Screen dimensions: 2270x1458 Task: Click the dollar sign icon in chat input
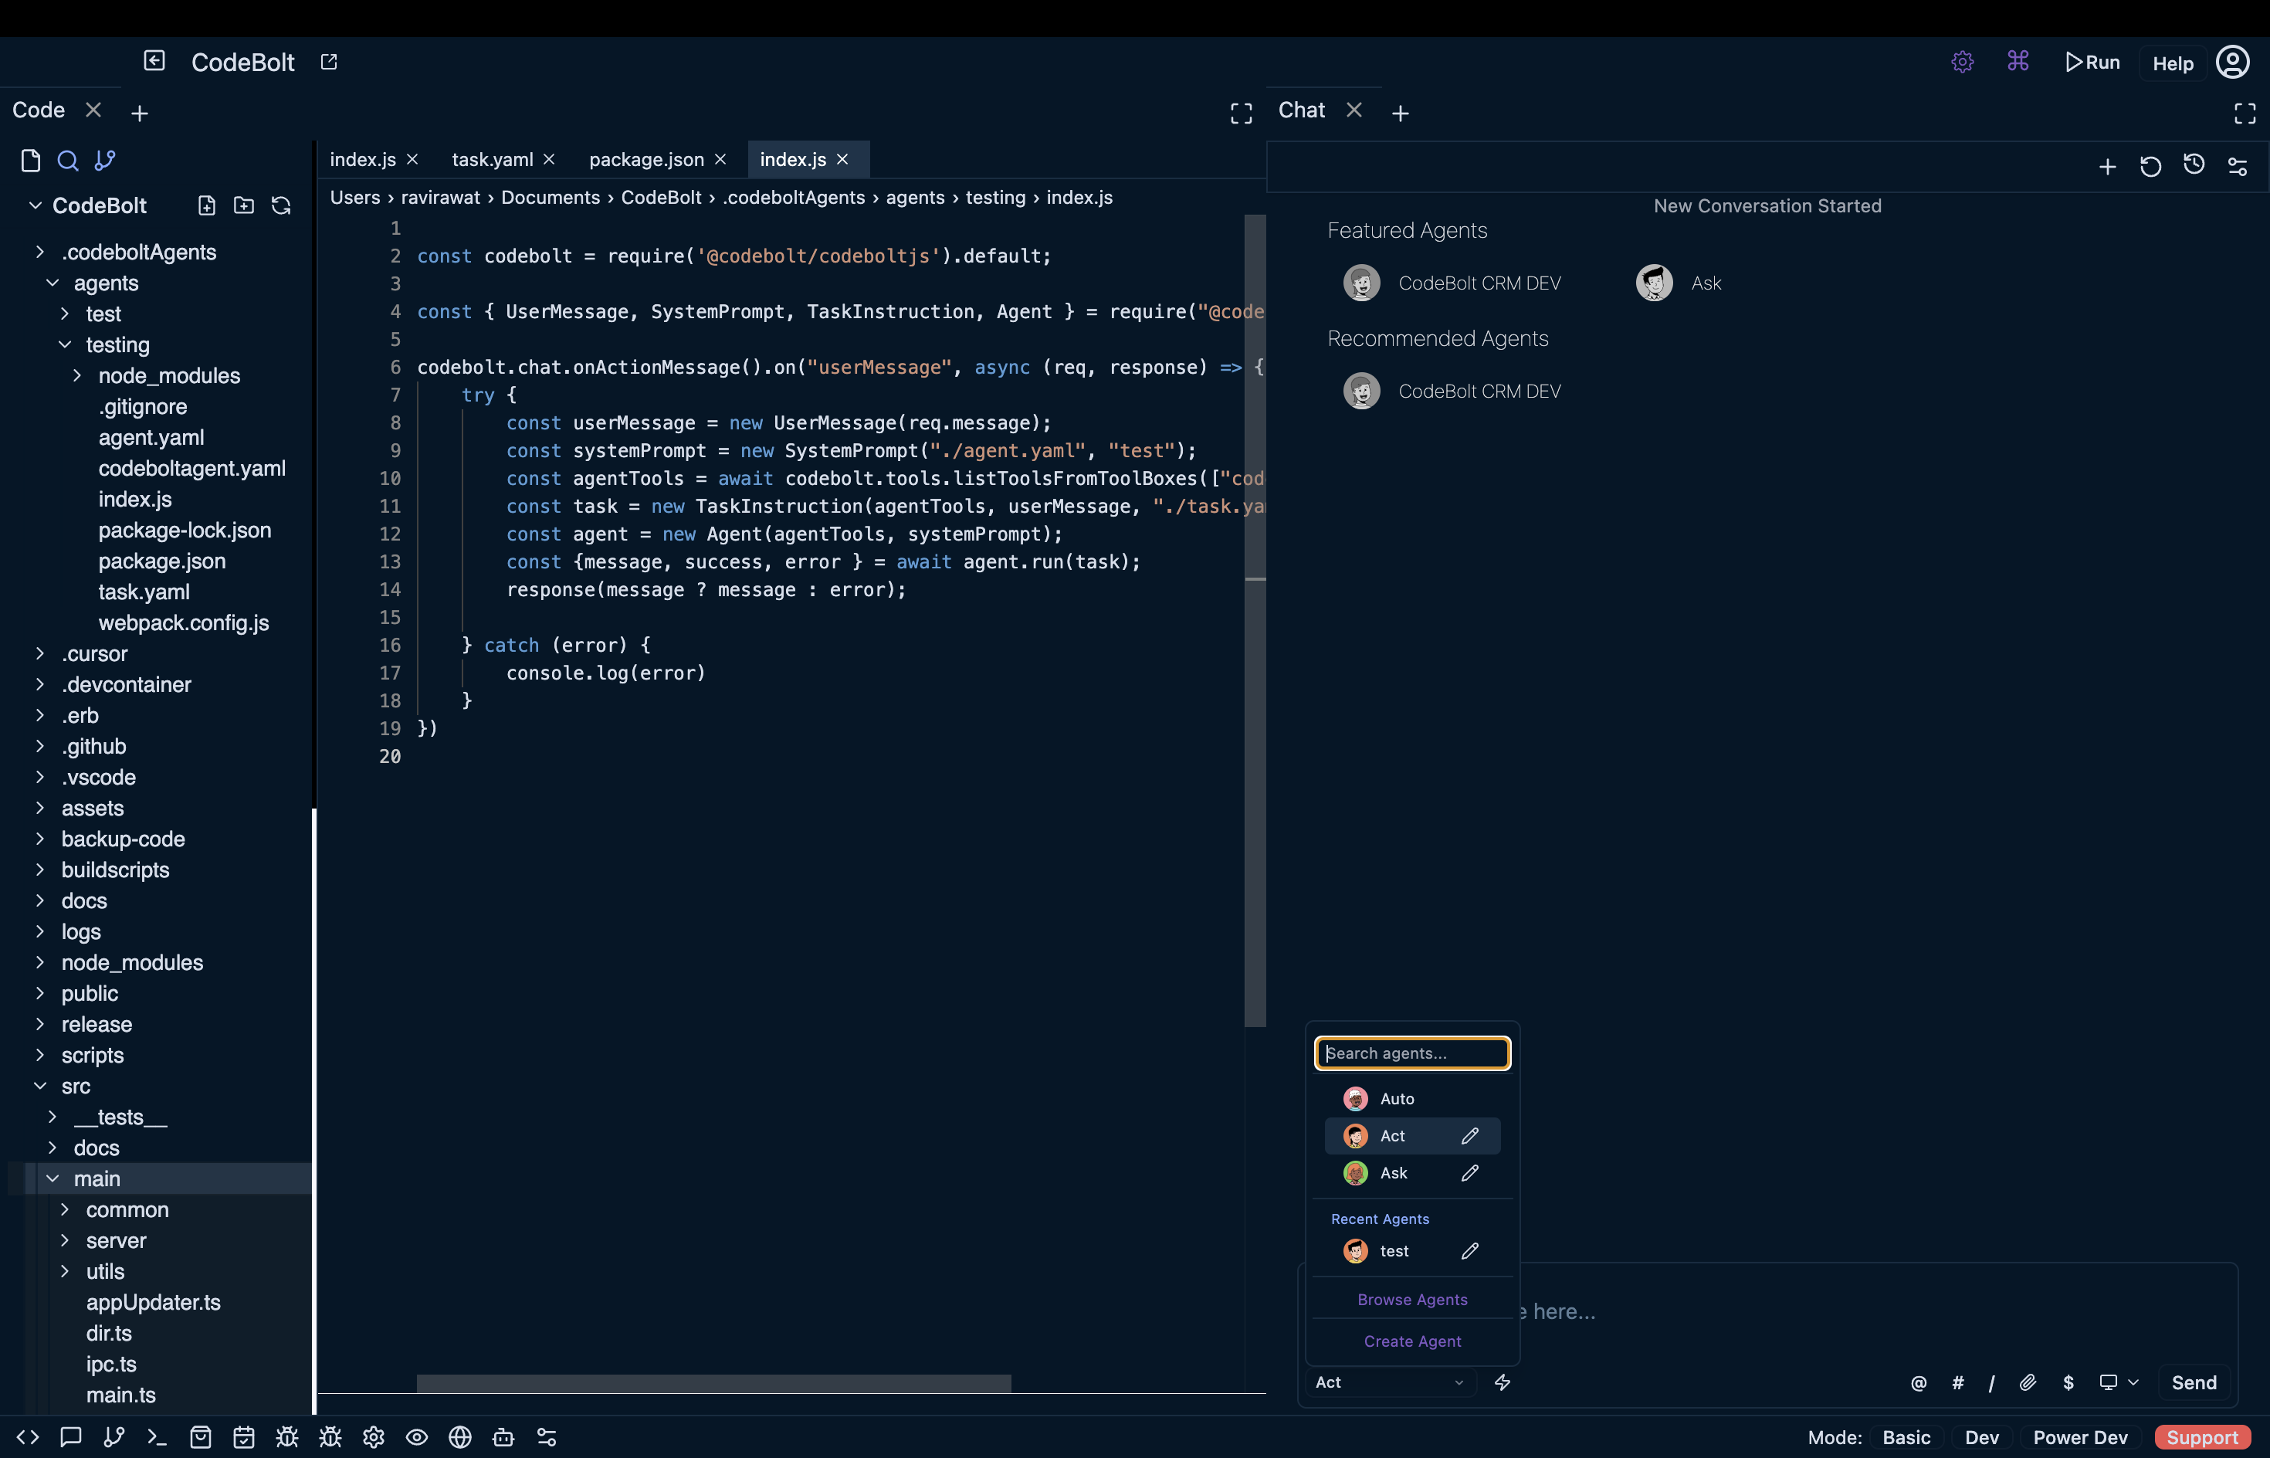(x=2068, y=1383)
